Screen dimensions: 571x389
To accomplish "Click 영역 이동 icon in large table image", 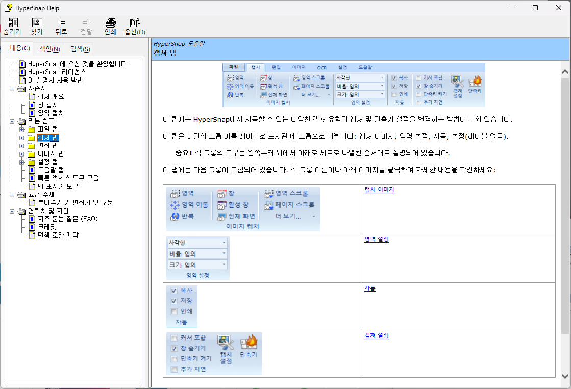I will click(175, 205).
